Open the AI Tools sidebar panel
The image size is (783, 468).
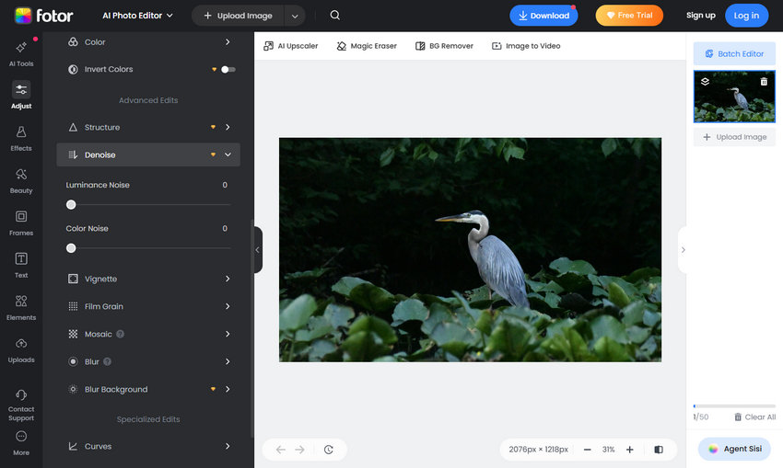click(21, 54)
